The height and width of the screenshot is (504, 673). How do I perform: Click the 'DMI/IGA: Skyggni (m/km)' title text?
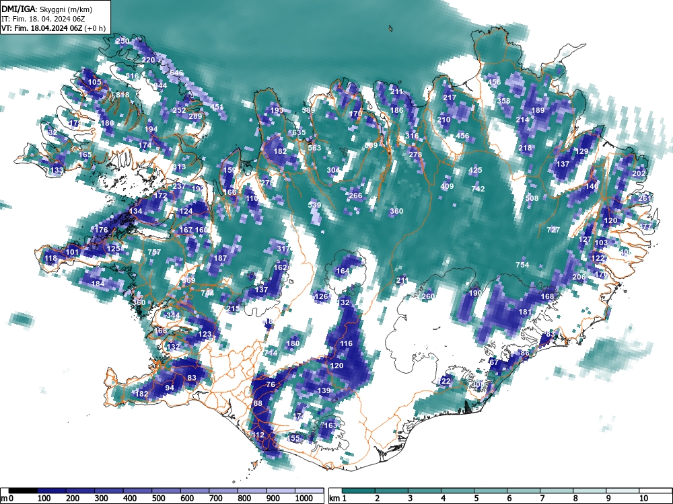(x=47, y=9)
